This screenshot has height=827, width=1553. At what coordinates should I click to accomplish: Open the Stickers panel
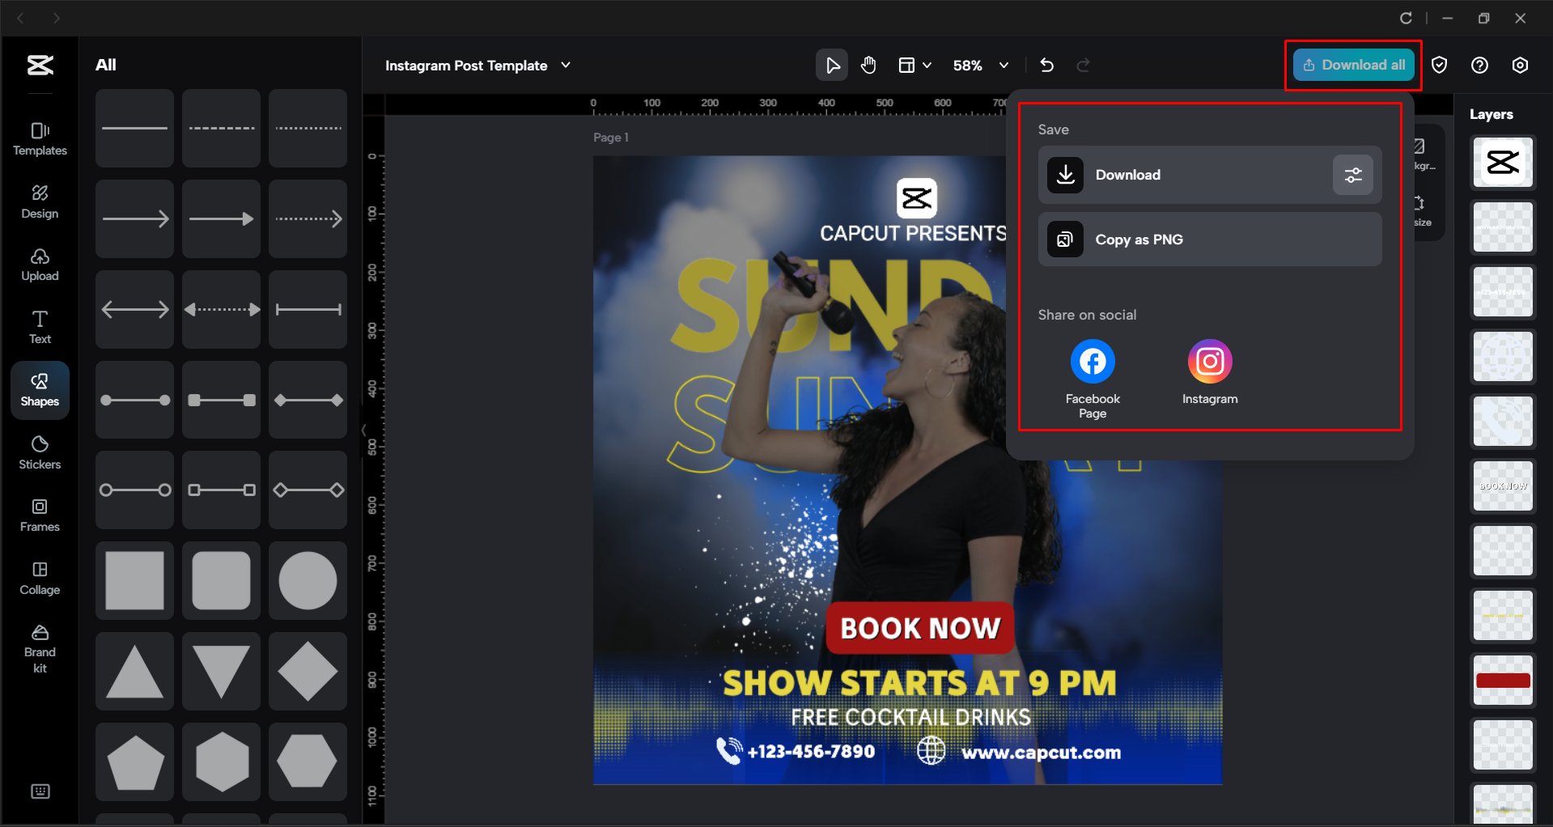pyautogui.click(x=39, y=452)
